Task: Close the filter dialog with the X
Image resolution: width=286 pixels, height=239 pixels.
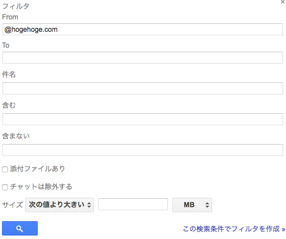Action: click(x=283, y=1)
